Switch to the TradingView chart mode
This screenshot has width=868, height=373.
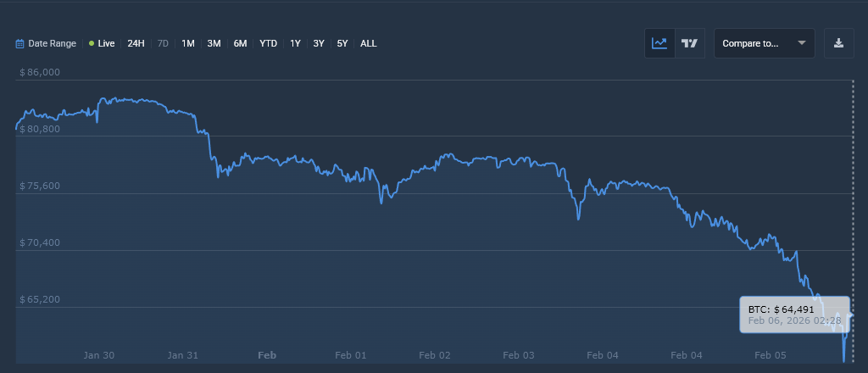pyautogui.click(x=689, y=43)
